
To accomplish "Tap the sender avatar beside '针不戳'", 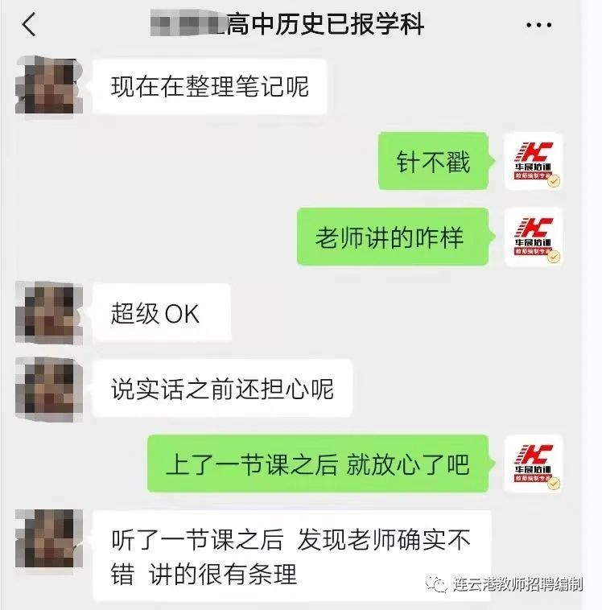I will pos(533,161).
